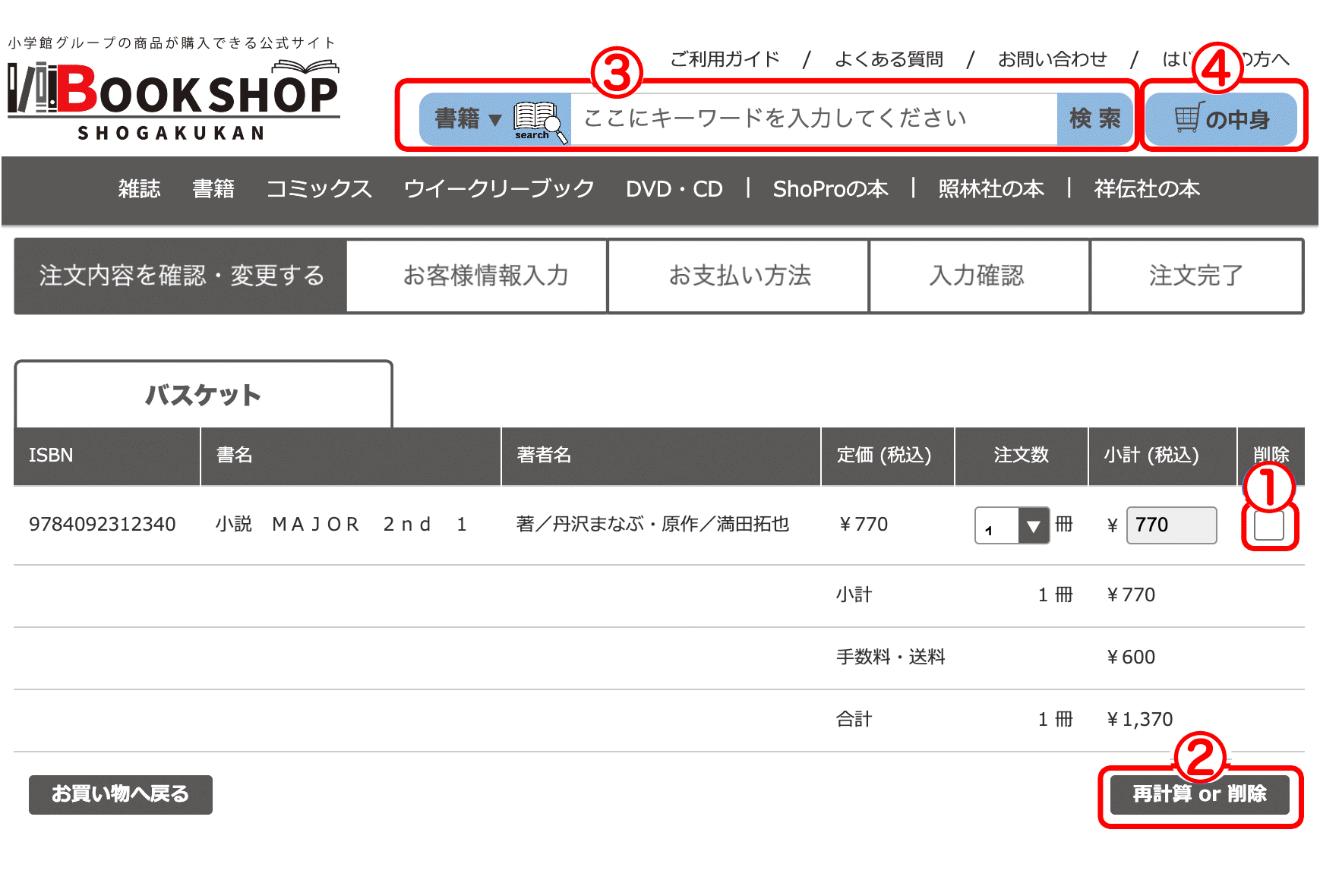1320x883 pixels.
Task: Go to the ウイークリーブック category
Action: point(499,189)
